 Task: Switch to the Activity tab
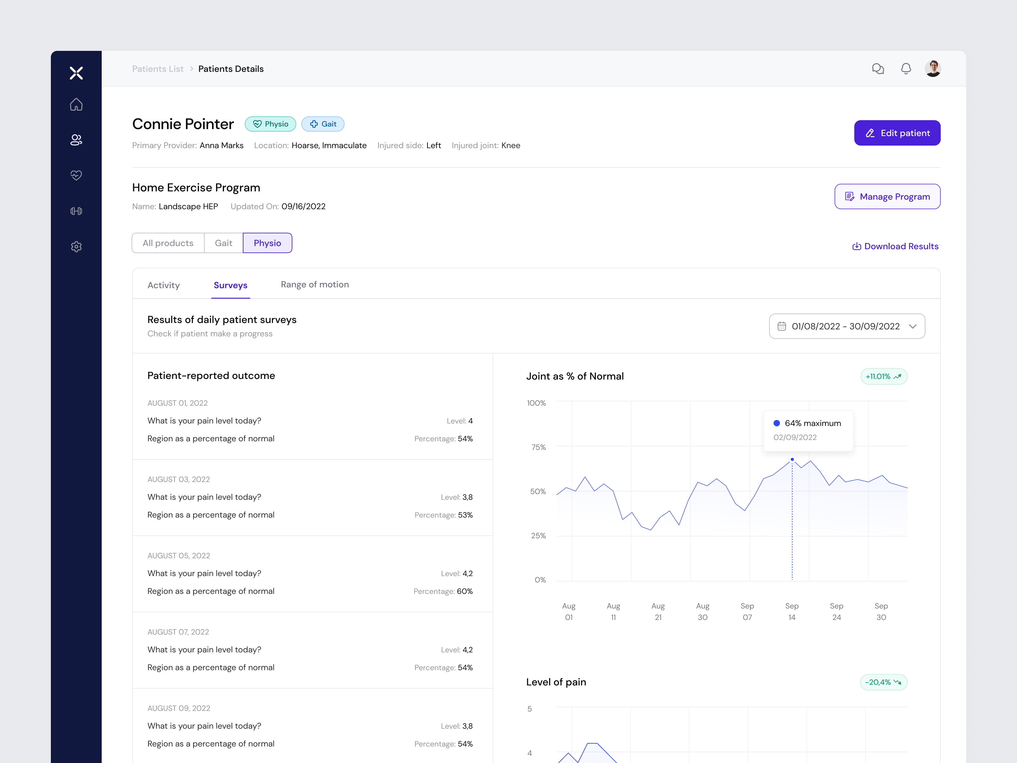164,285
